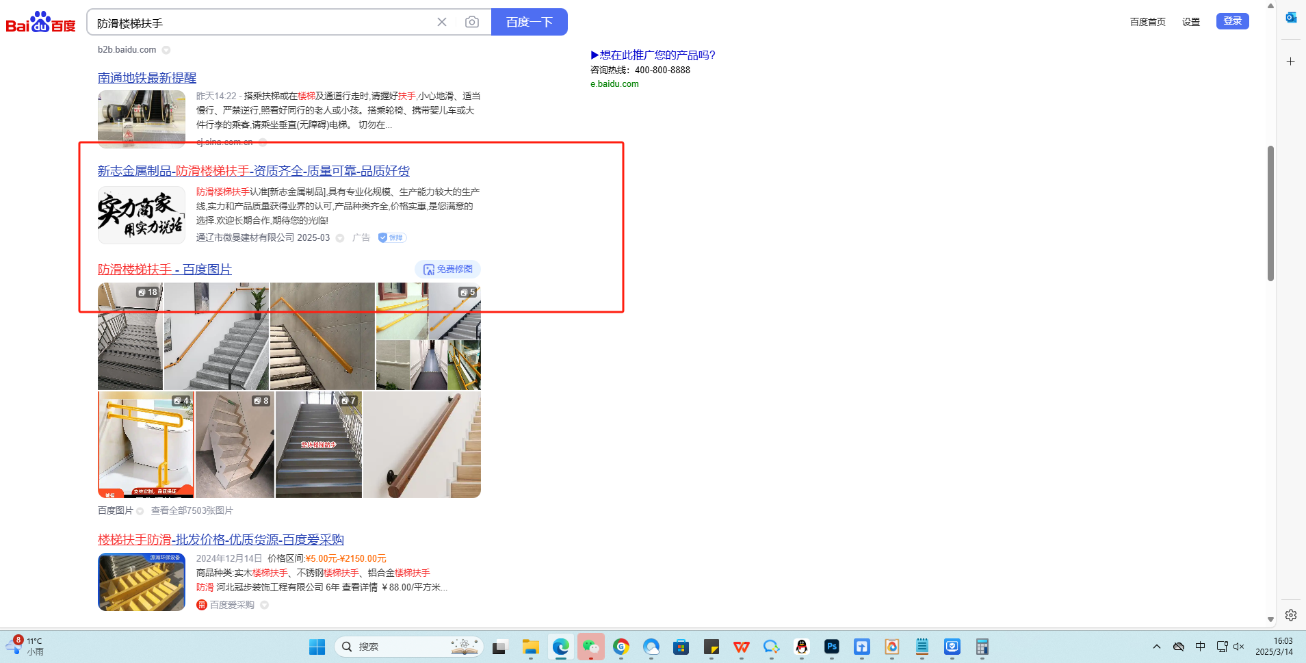
Task: Open QQ penguin icon on the taskbar
Action: [802, 647]
